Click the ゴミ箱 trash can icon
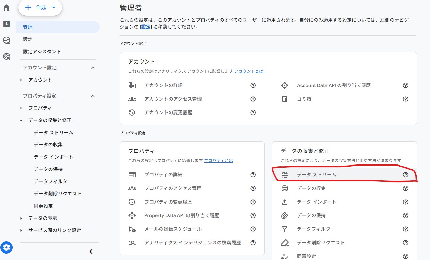430x260 pixels. [285, 99]
